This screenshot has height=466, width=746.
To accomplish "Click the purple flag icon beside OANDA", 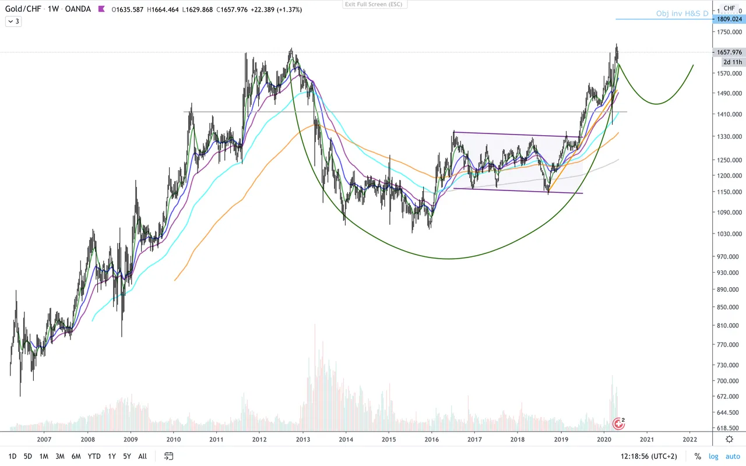I will click(102, 9).
